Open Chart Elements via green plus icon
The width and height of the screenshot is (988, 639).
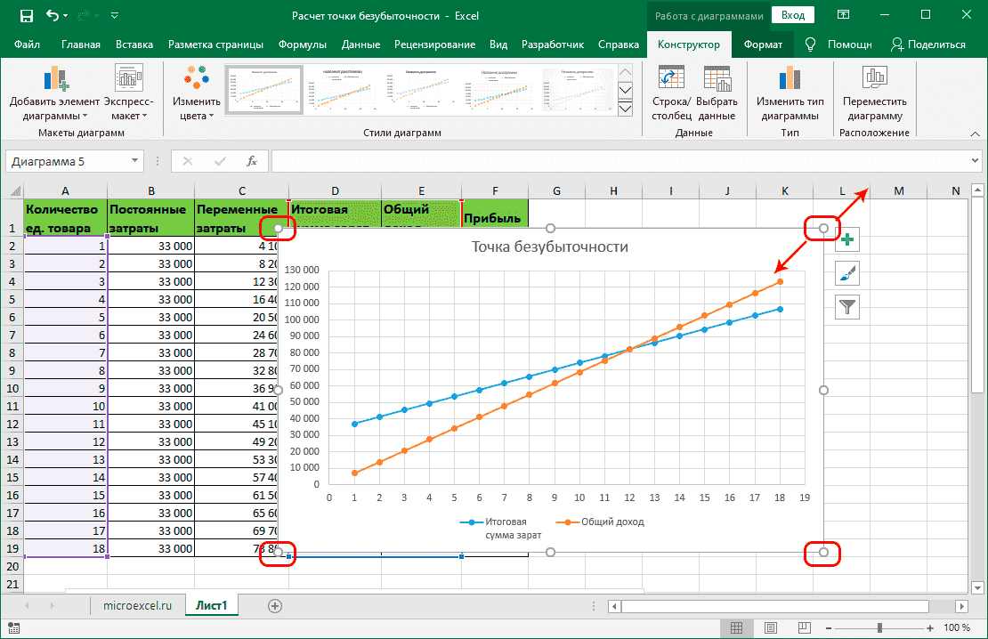click(846, 239)
